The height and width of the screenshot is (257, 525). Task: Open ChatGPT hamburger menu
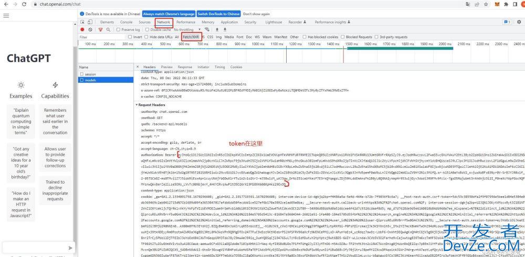coord(6,16)
